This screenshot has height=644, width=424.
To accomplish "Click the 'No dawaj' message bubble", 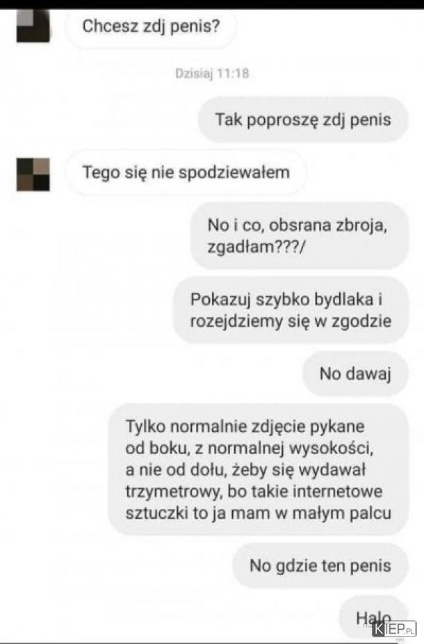I will tap(355, 373).
